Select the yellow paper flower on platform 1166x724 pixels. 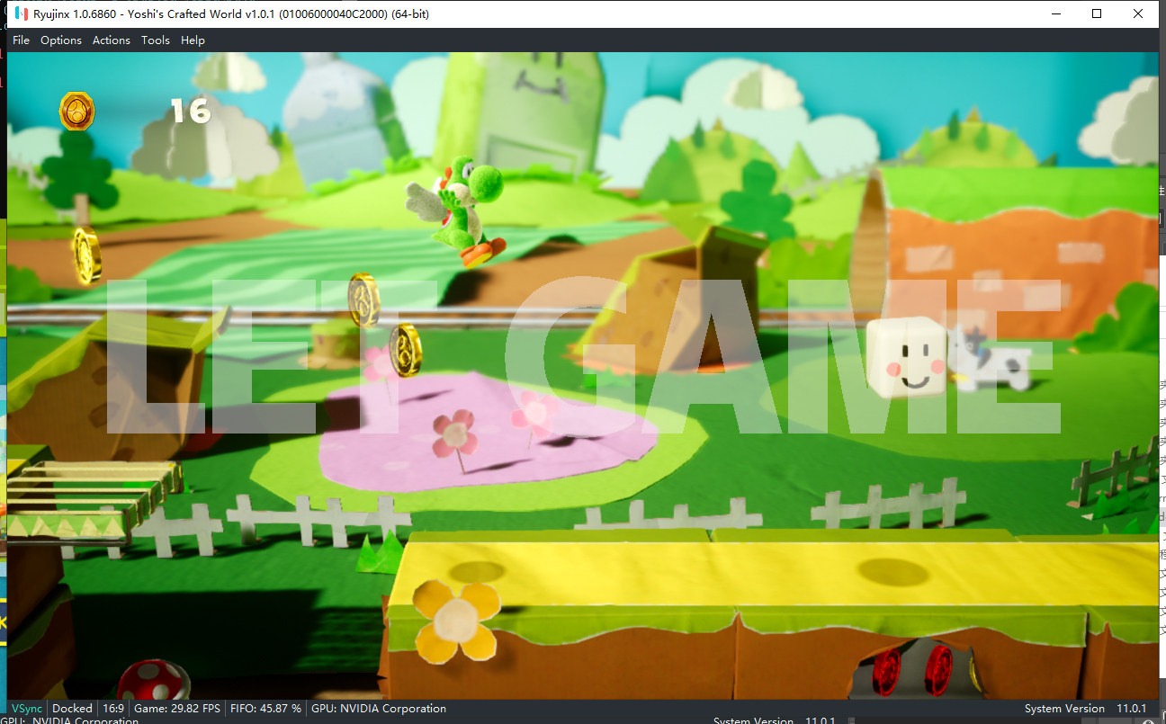[x=457, y=620]
